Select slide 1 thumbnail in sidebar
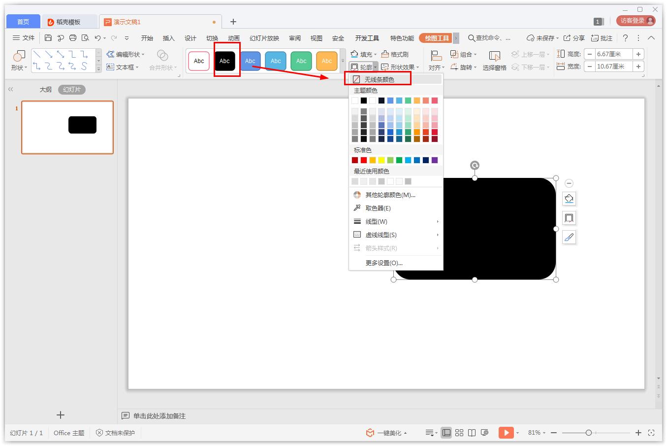 pyautogui.click(x=67, y=127)
